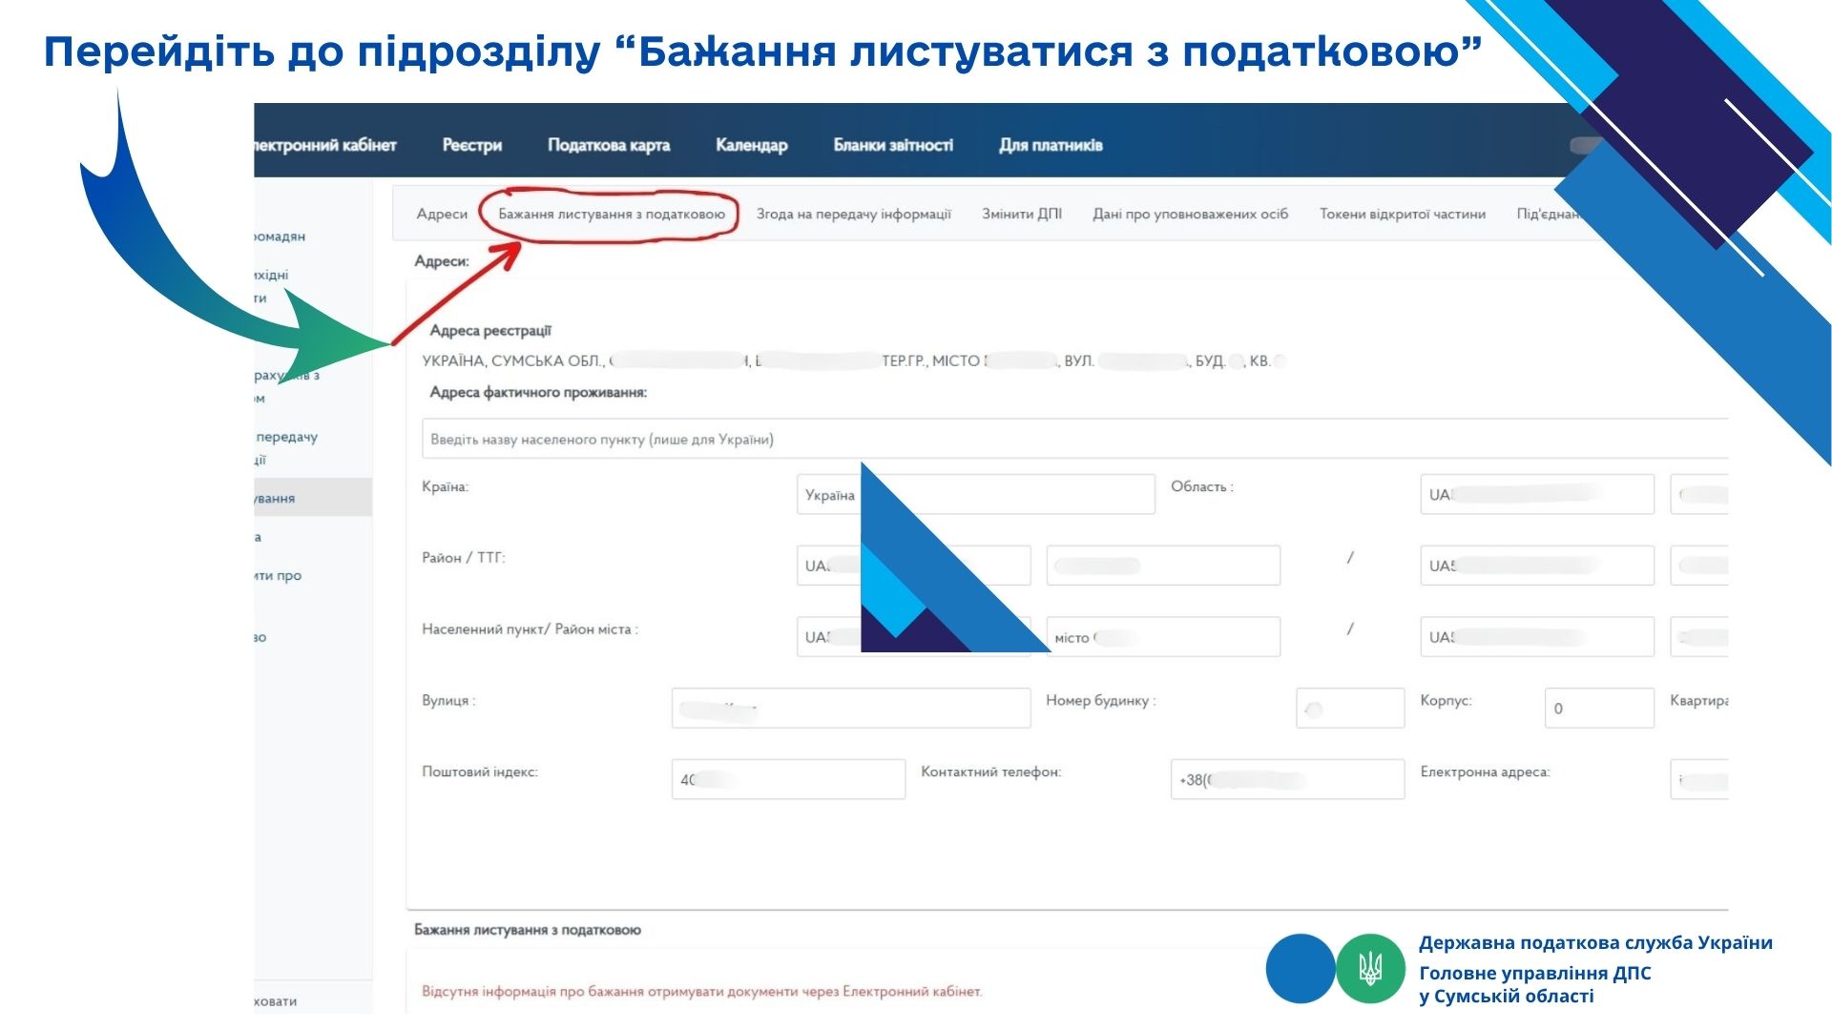Open the 'Податкова карта' menu item
This screenshot has height=1030, width=1832.
coord(608,145)
